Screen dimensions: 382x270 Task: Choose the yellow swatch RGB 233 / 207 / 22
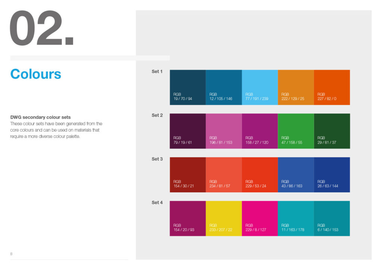pyautogui.click(x=224, y=219)
